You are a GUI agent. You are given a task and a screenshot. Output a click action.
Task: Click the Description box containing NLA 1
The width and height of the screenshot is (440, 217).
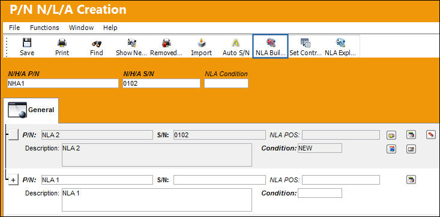(x=157, y=200)
